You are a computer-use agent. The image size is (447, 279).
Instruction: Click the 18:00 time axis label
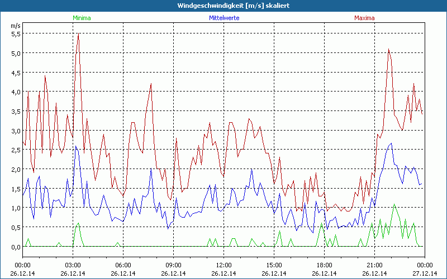pyautogui.click(x=324, y=266)
